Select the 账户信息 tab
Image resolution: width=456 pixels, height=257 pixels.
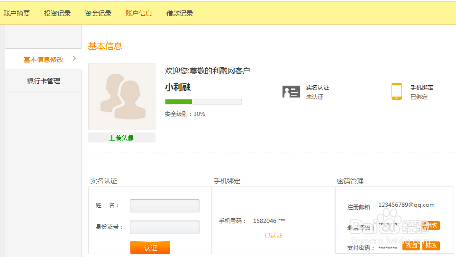(139, 13)
